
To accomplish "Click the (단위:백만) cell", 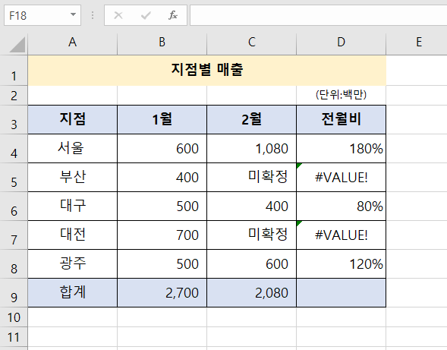I will [x=341, y=95].
